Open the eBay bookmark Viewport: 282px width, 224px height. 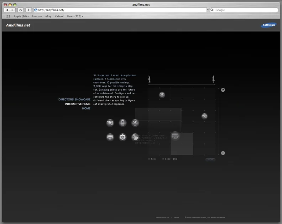[48, 16]
